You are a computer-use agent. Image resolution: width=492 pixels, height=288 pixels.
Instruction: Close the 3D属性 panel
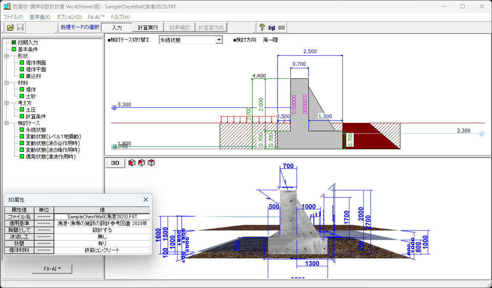click(146, 200)
